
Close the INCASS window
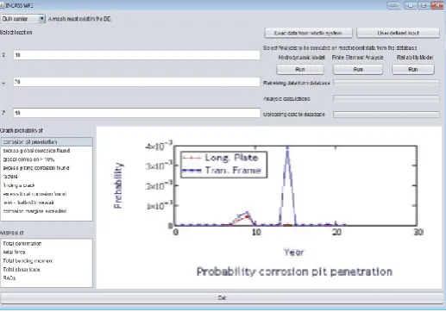click(437, 5)
